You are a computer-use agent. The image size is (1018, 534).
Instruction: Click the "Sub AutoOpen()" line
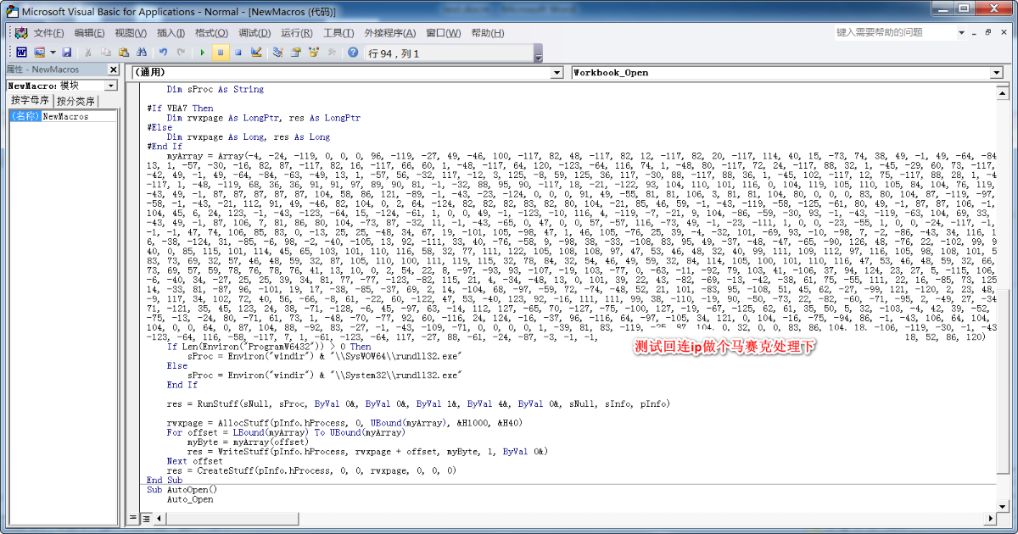coord(182,489)
